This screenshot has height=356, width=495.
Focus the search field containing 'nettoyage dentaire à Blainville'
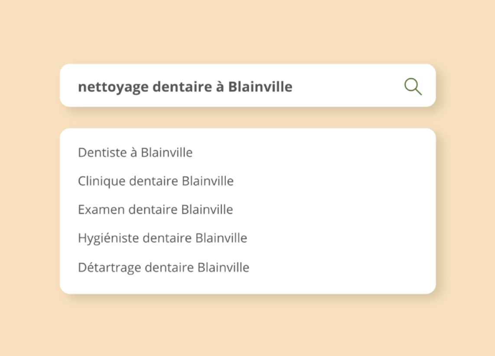[248, 85]
